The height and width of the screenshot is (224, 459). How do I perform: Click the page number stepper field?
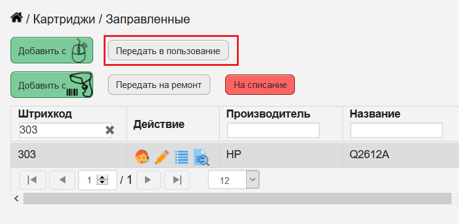pyautogui.click(x=97, y=180)
